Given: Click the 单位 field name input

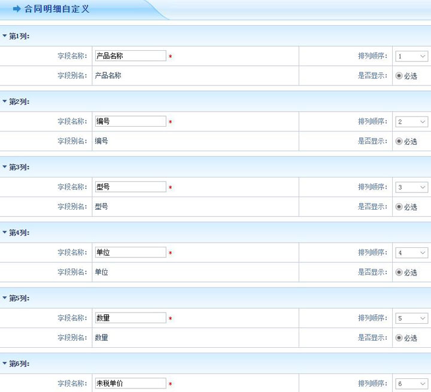Looking at the screenshot, I should pos(130,252).
